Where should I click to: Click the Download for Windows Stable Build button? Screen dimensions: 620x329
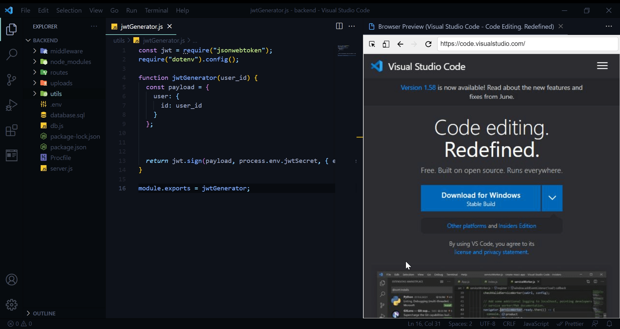[480, 198]
